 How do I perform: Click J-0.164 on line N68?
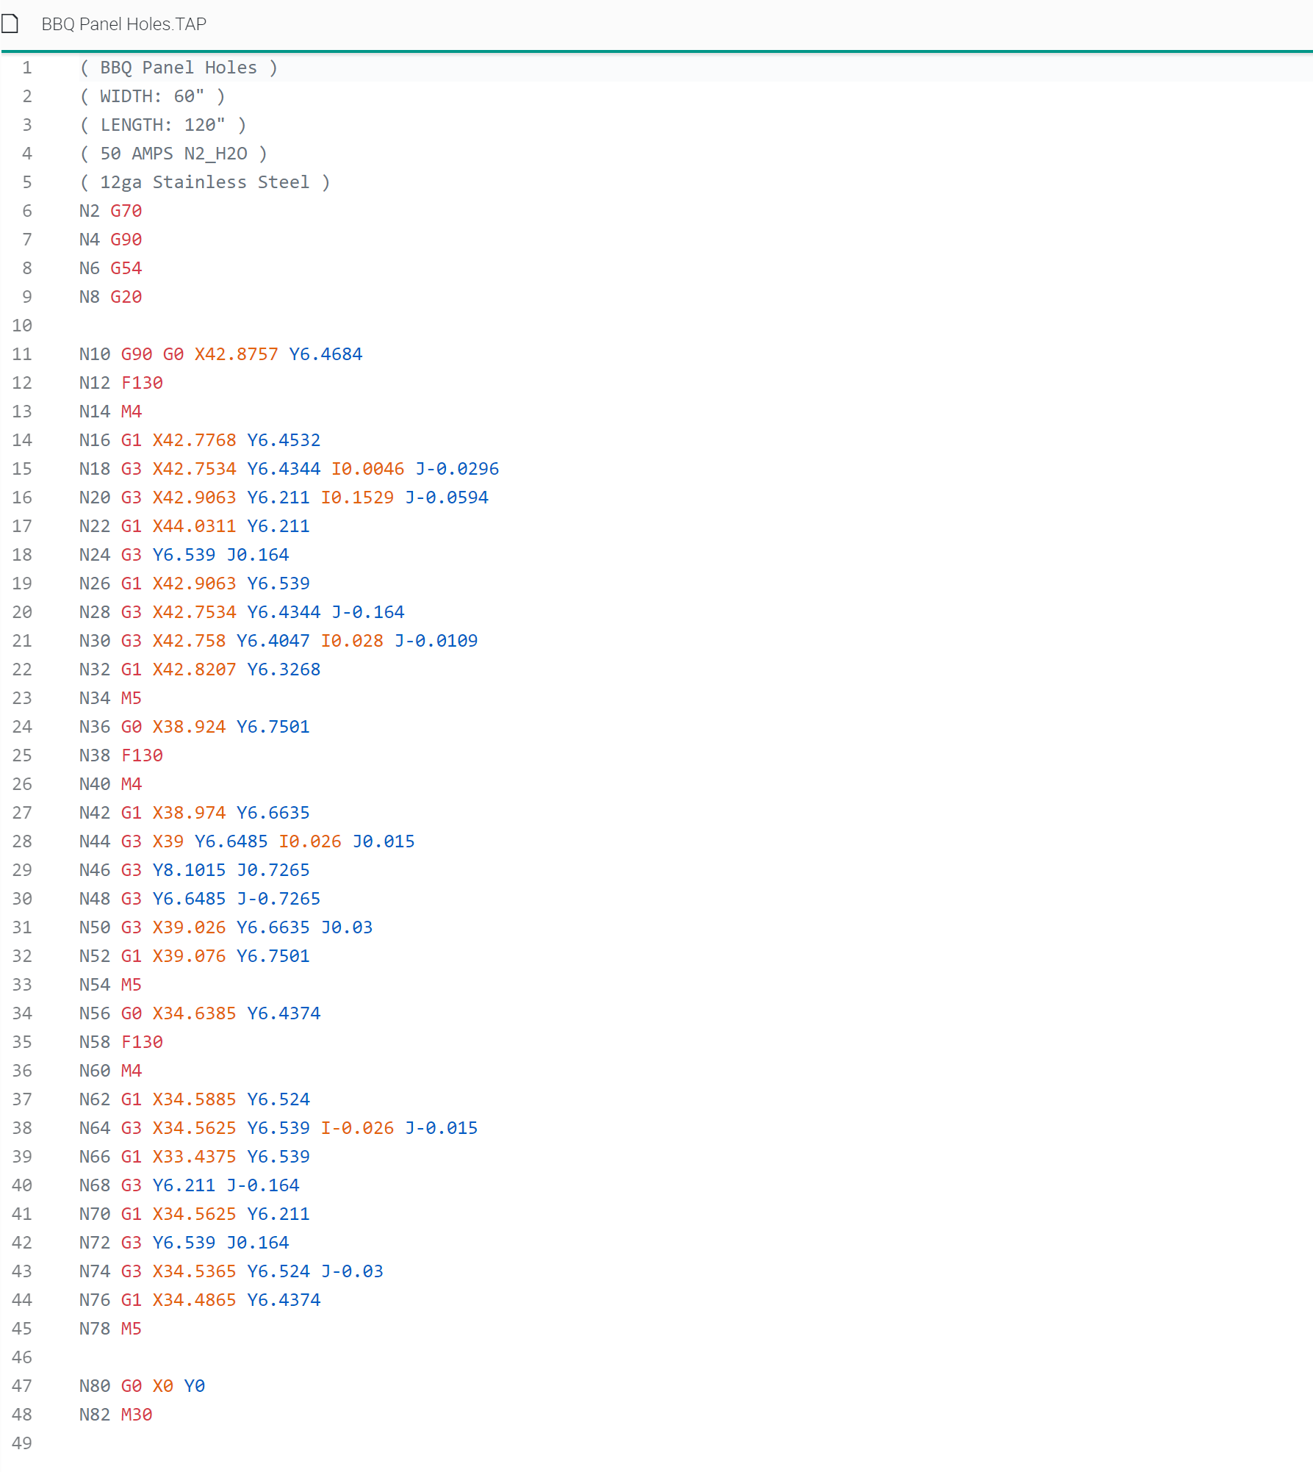click(263, 1185)
